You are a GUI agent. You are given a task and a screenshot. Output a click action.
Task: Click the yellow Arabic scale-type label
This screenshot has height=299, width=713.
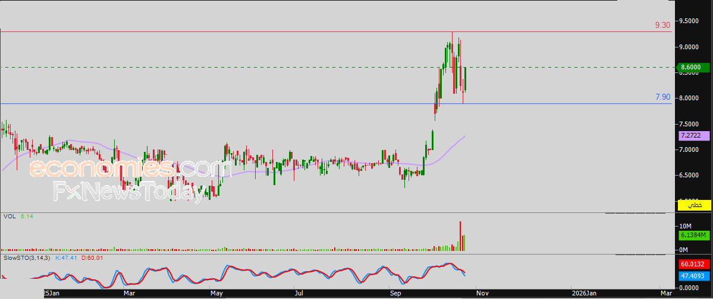(x=694, y=205)
